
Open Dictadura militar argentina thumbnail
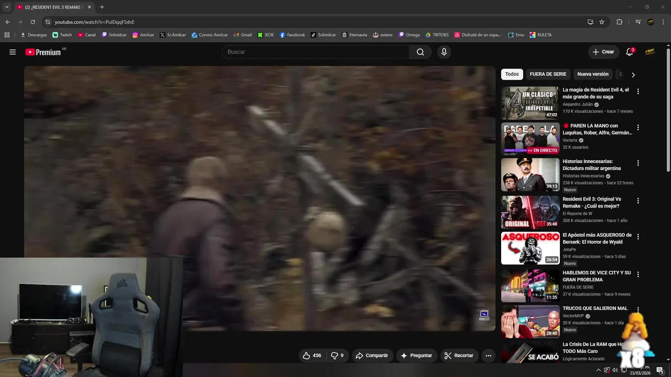click(x=530, y=174)
